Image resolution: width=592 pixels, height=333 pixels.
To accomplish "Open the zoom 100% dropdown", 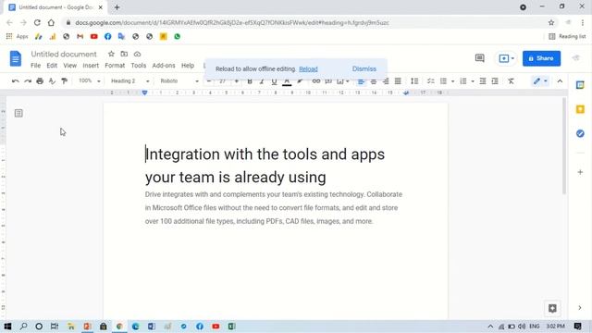I will 89,80.
